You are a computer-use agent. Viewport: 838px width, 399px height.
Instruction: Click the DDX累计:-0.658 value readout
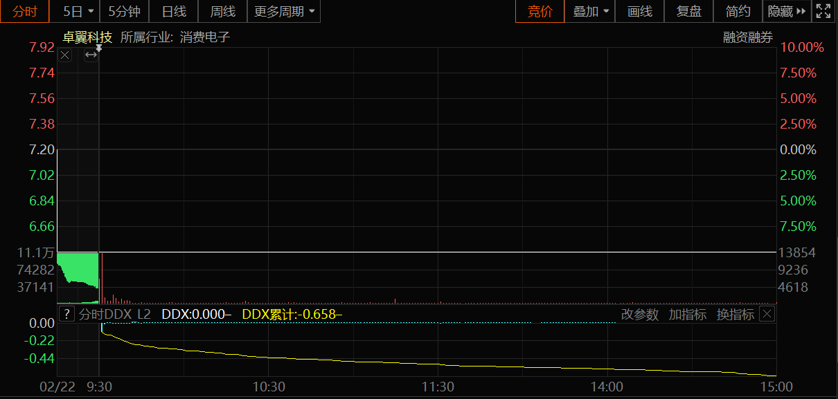(x=292, y=315)
